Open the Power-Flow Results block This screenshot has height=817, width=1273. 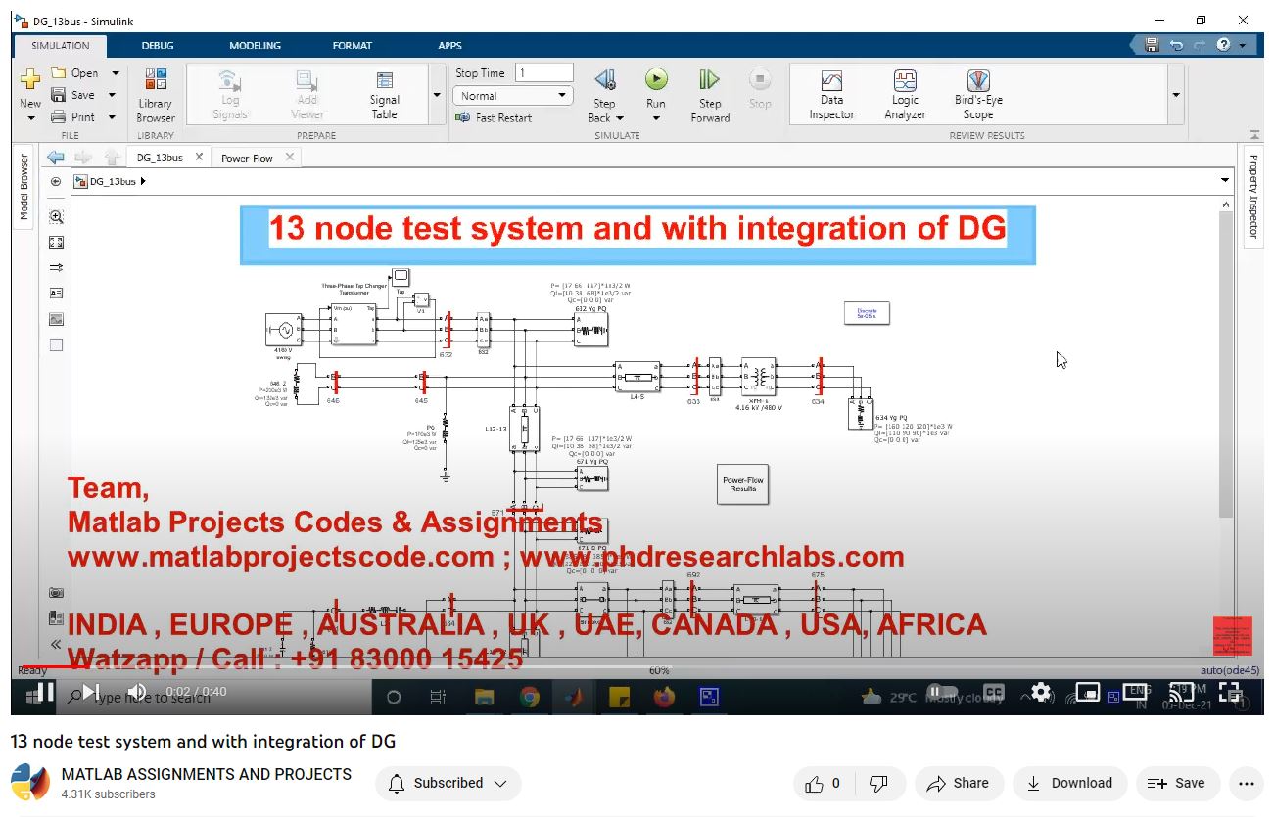(742, 484)
